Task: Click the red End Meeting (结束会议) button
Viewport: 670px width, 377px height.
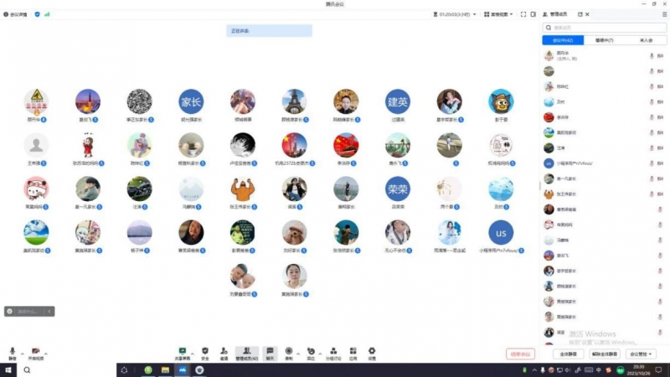Action: [520, 354]
